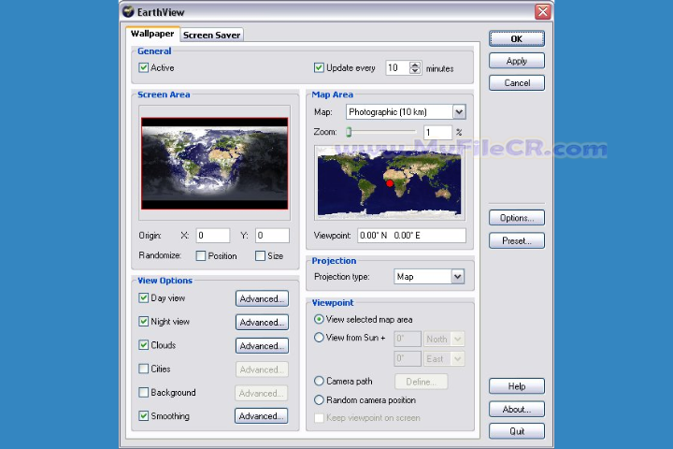
Task: Open the About dialog
Action: coord(517,409)
